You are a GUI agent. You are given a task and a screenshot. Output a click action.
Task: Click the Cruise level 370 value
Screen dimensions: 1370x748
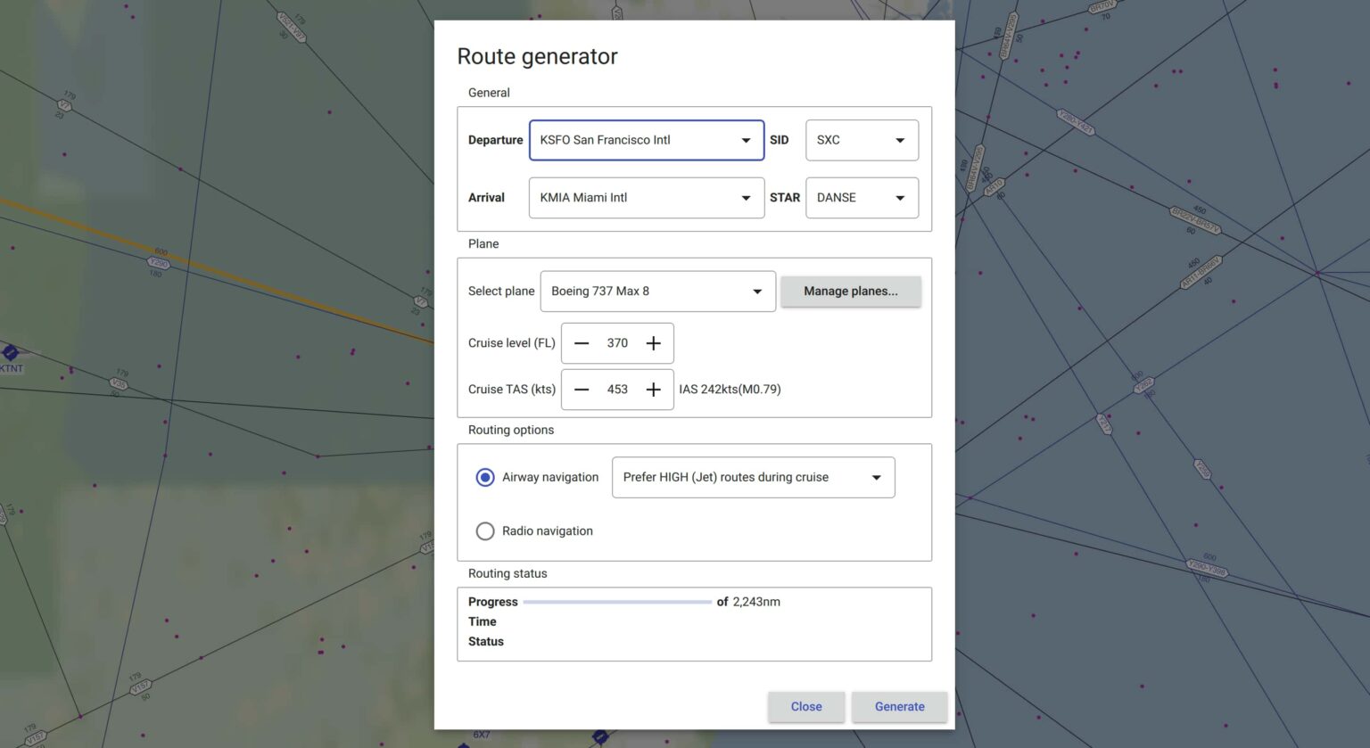(x=616, y=343)
